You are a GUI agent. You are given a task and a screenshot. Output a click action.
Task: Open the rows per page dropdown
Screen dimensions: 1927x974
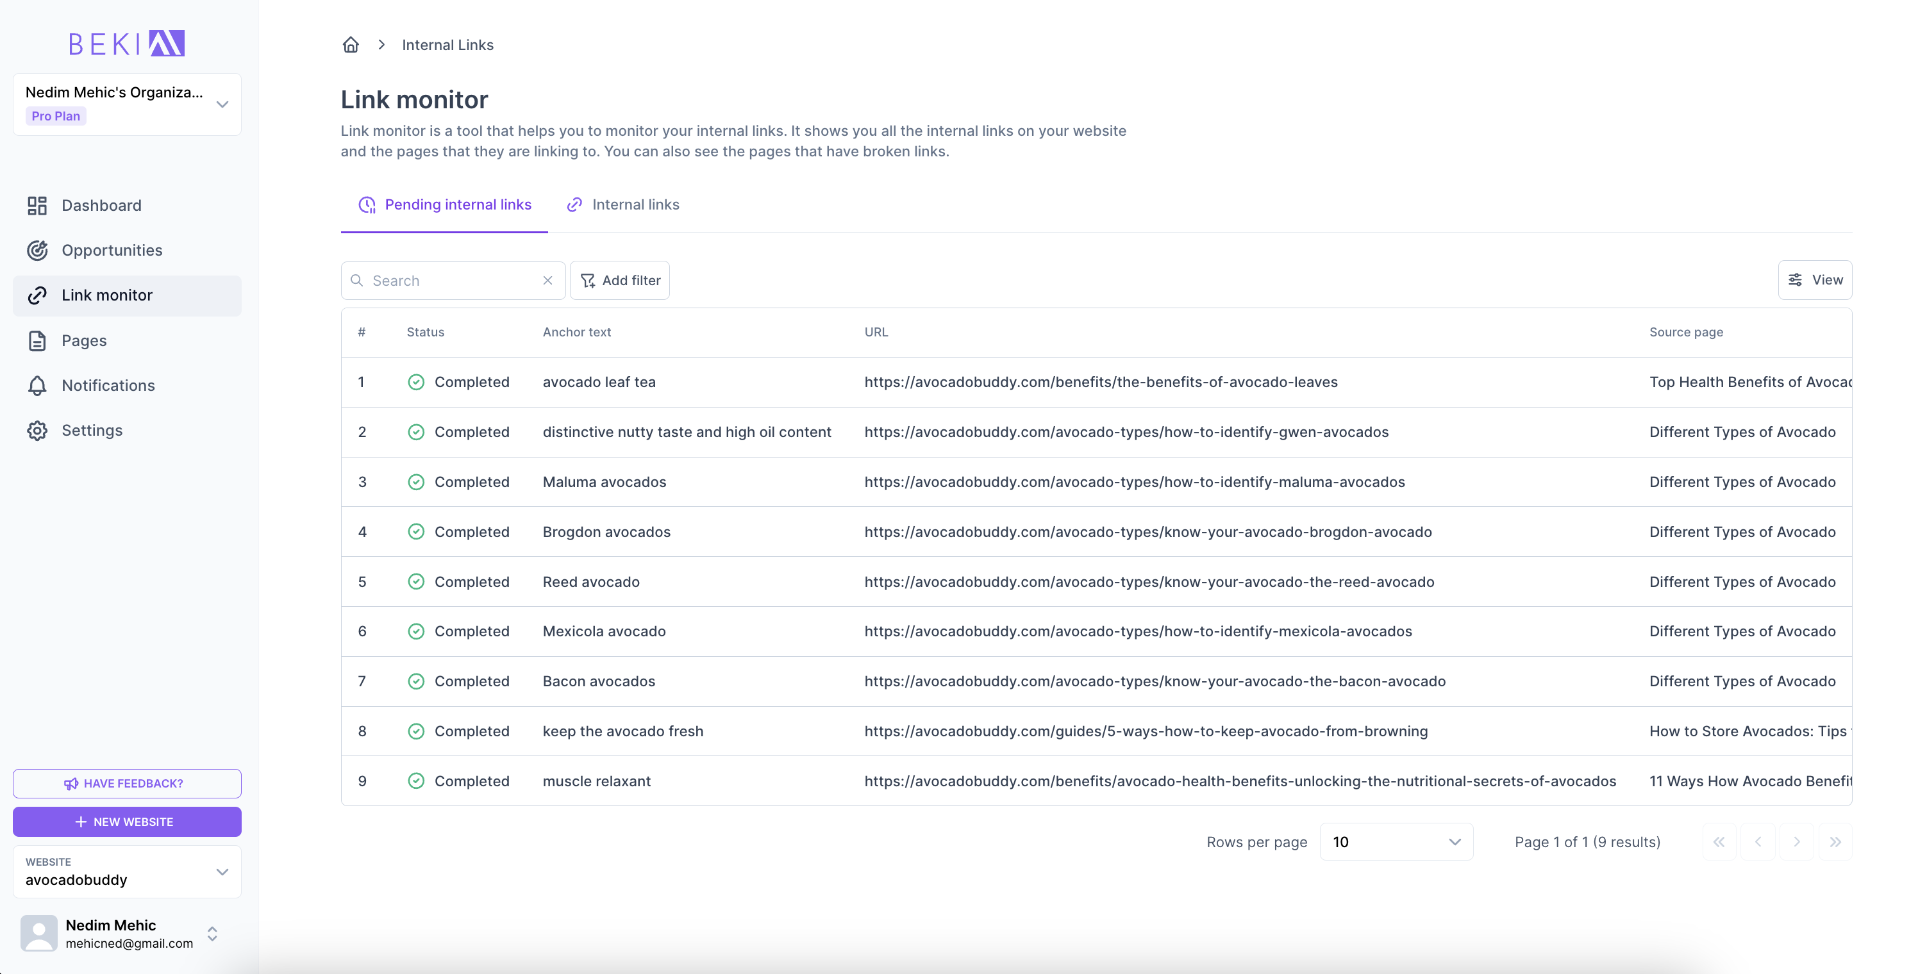1396,842
